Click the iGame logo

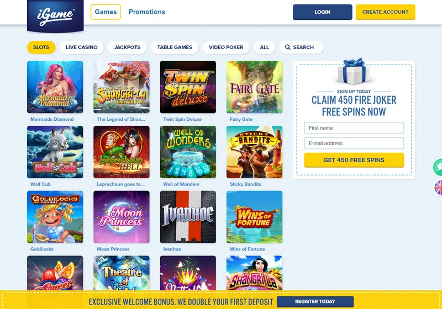55,15
